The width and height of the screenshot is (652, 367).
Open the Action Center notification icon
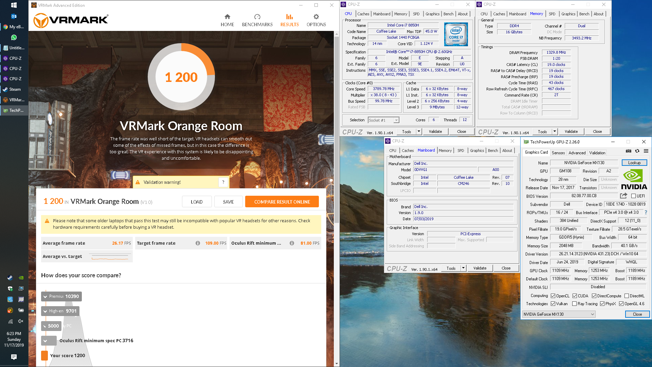(x=14, y=357)
